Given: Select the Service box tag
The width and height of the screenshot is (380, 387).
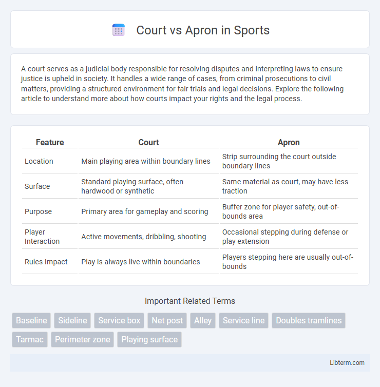Looking at the screenshot, I should coord(119,320).
